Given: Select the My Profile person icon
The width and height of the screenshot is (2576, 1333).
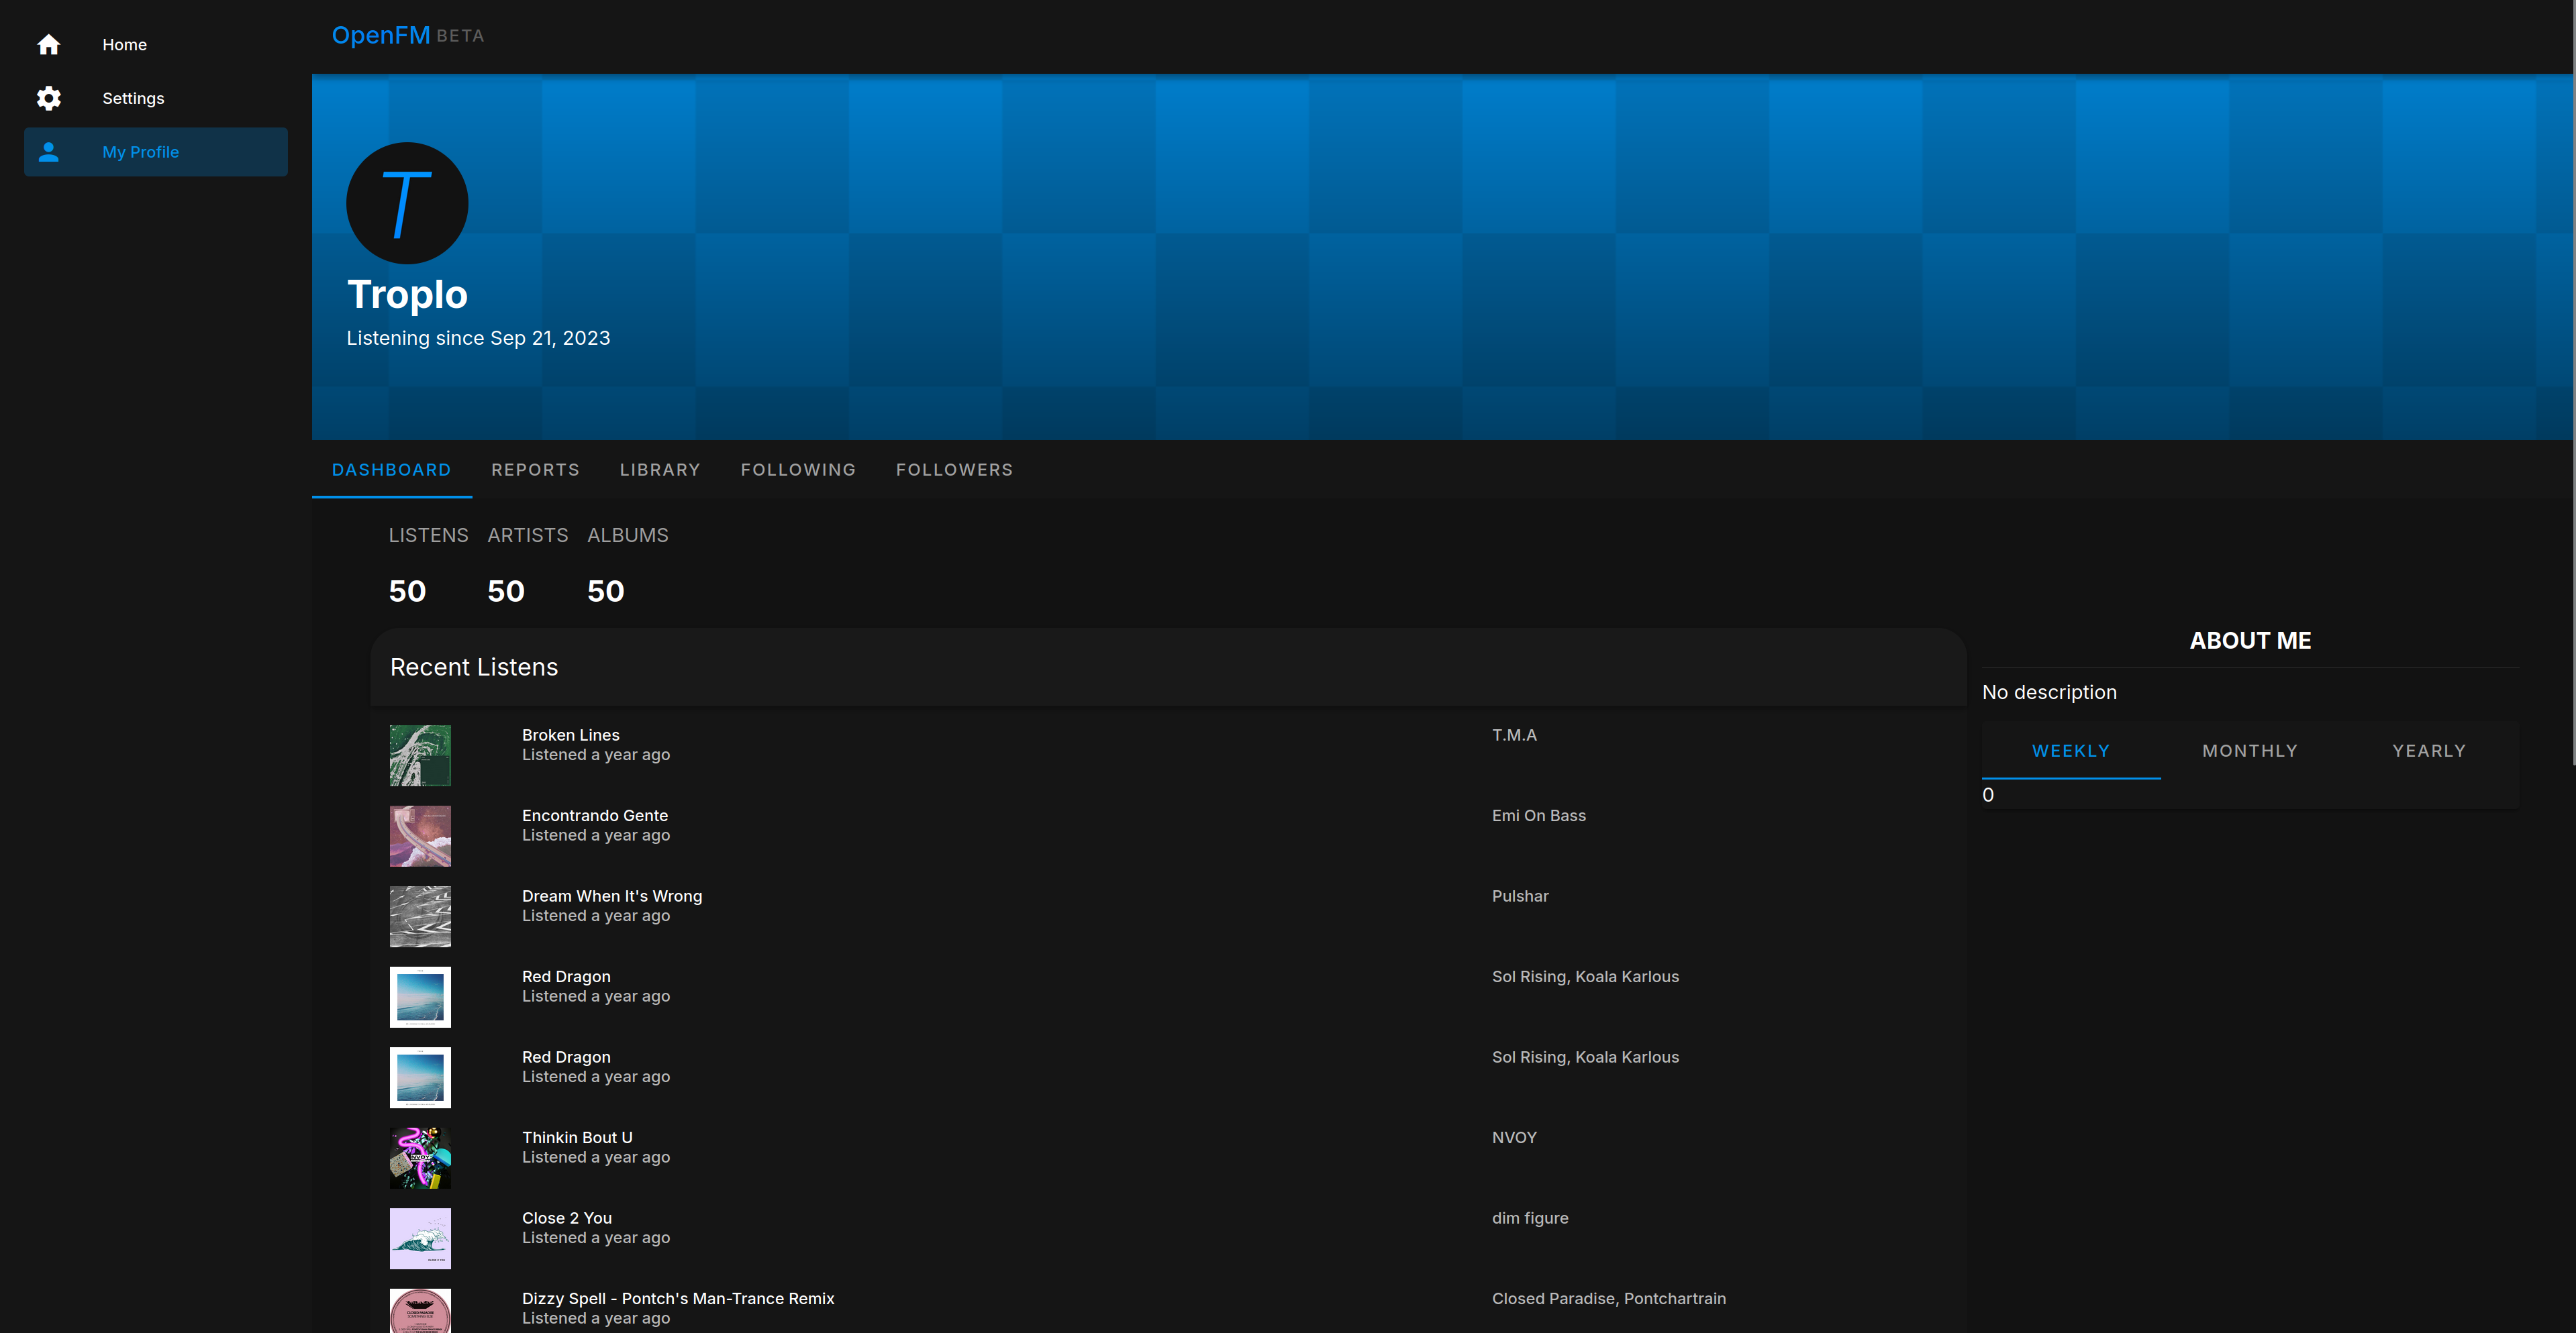Looking at the screenshot, I should (48, 151).
